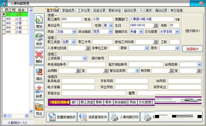
Task: Click the pointing-hand department picker icon
Action: 177,20
